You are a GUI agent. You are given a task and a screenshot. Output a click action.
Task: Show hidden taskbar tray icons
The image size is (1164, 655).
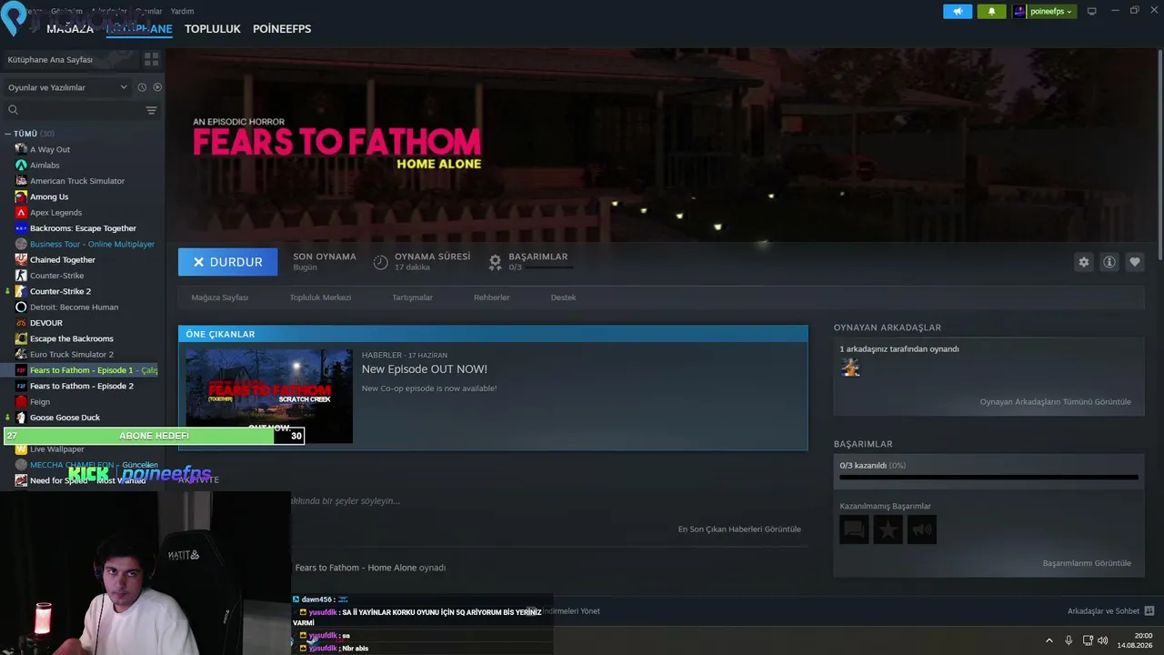click(x=1049, y=640)
